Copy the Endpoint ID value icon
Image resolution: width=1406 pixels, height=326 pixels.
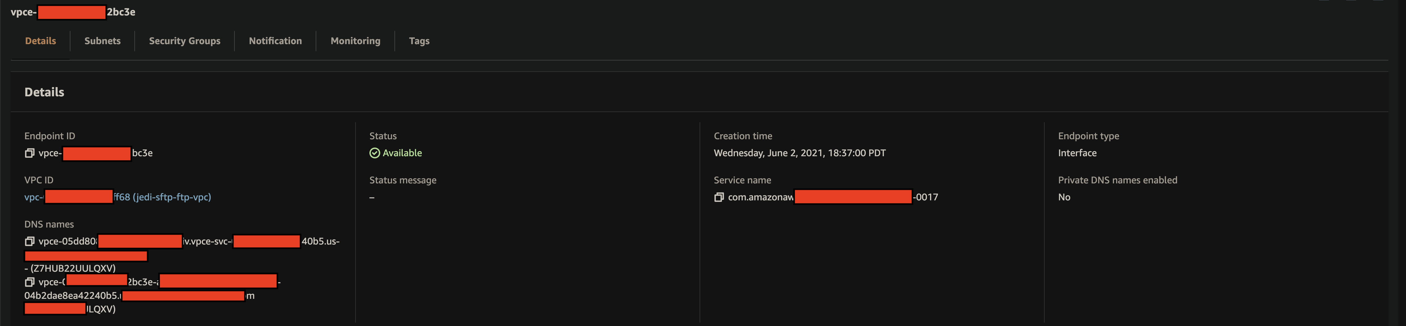click(x=29, y=153)
